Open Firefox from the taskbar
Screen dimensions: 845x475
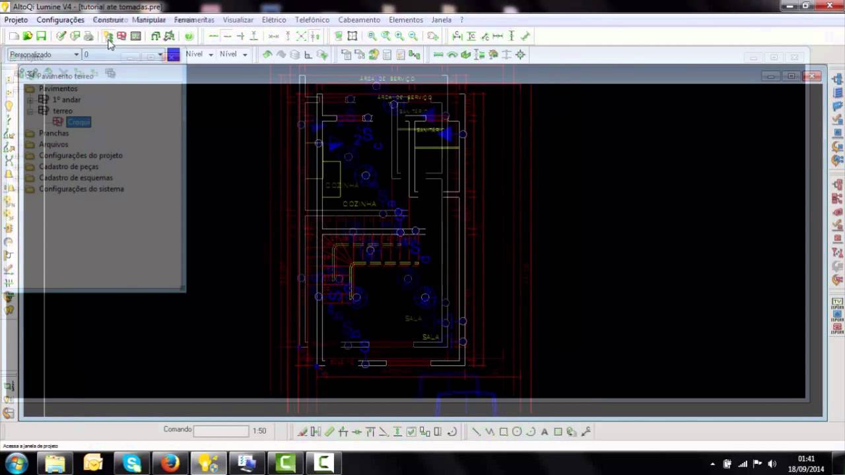tap(170, 464)
